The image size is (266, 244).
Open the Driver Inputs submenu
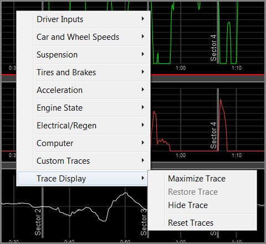coord(84,19)
